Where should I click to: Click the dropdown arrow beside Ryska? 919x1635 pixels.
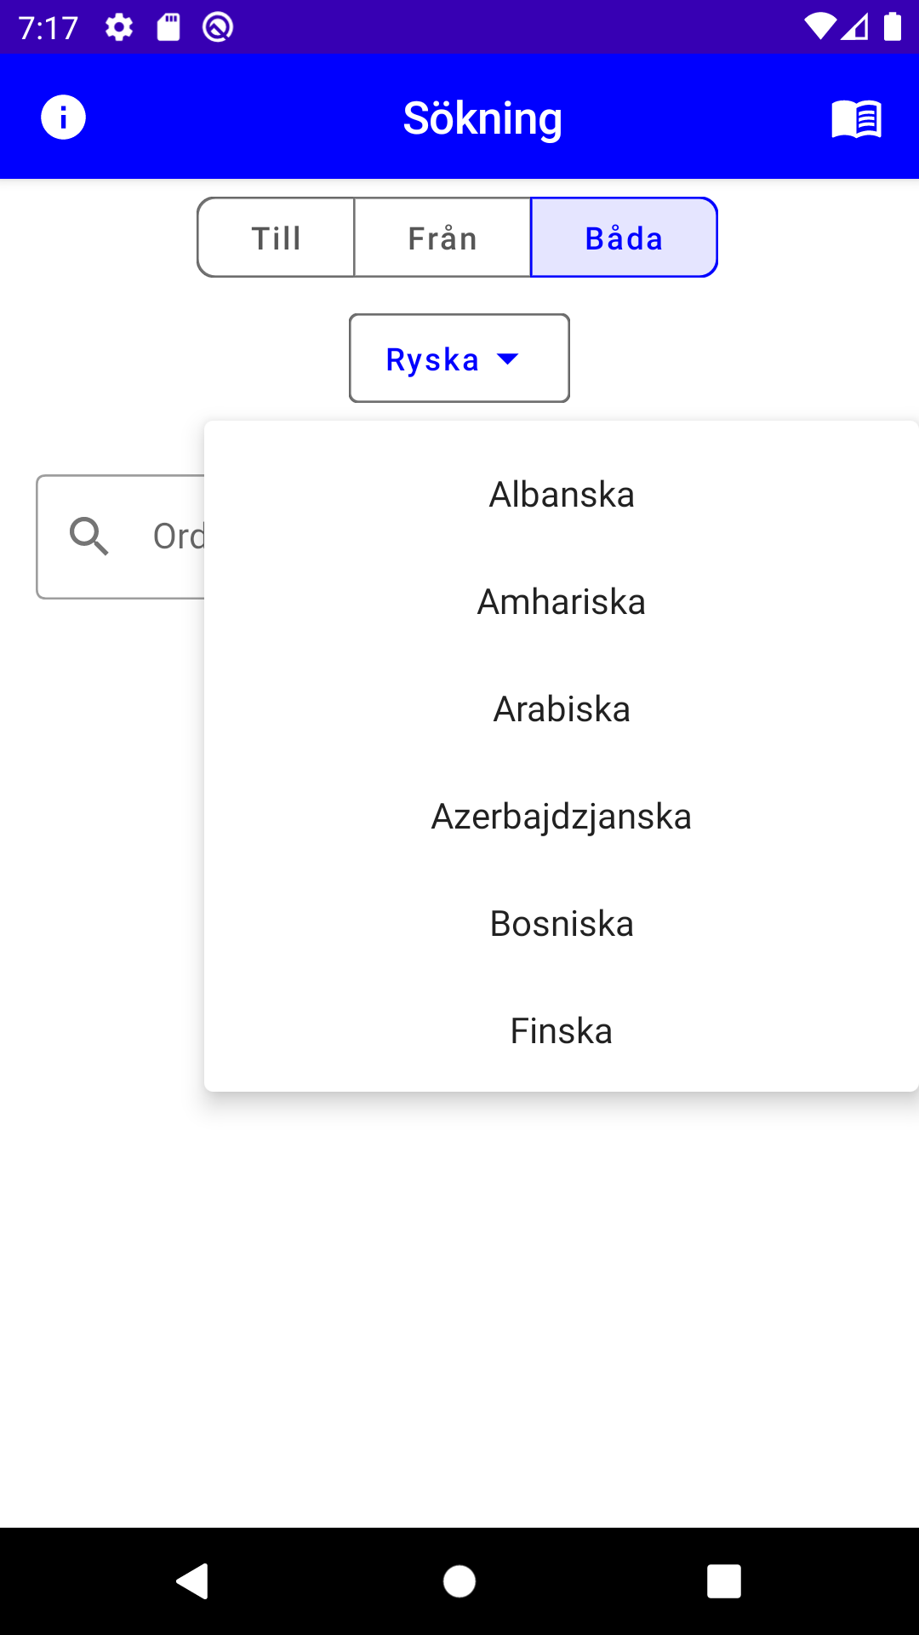(508, 359)
